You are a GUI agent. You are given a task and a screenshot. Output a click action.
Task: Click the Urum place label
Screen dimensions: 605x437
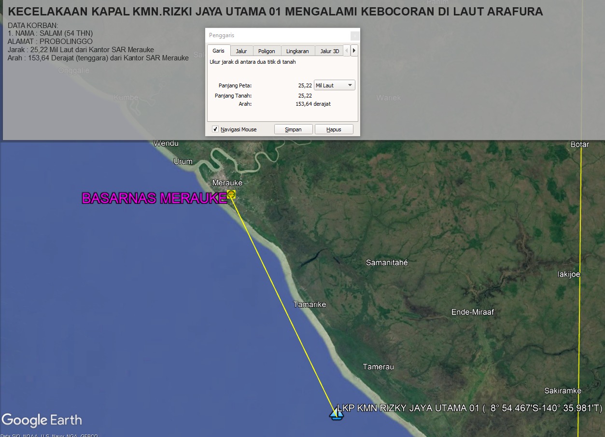click(x=183, y=162)
